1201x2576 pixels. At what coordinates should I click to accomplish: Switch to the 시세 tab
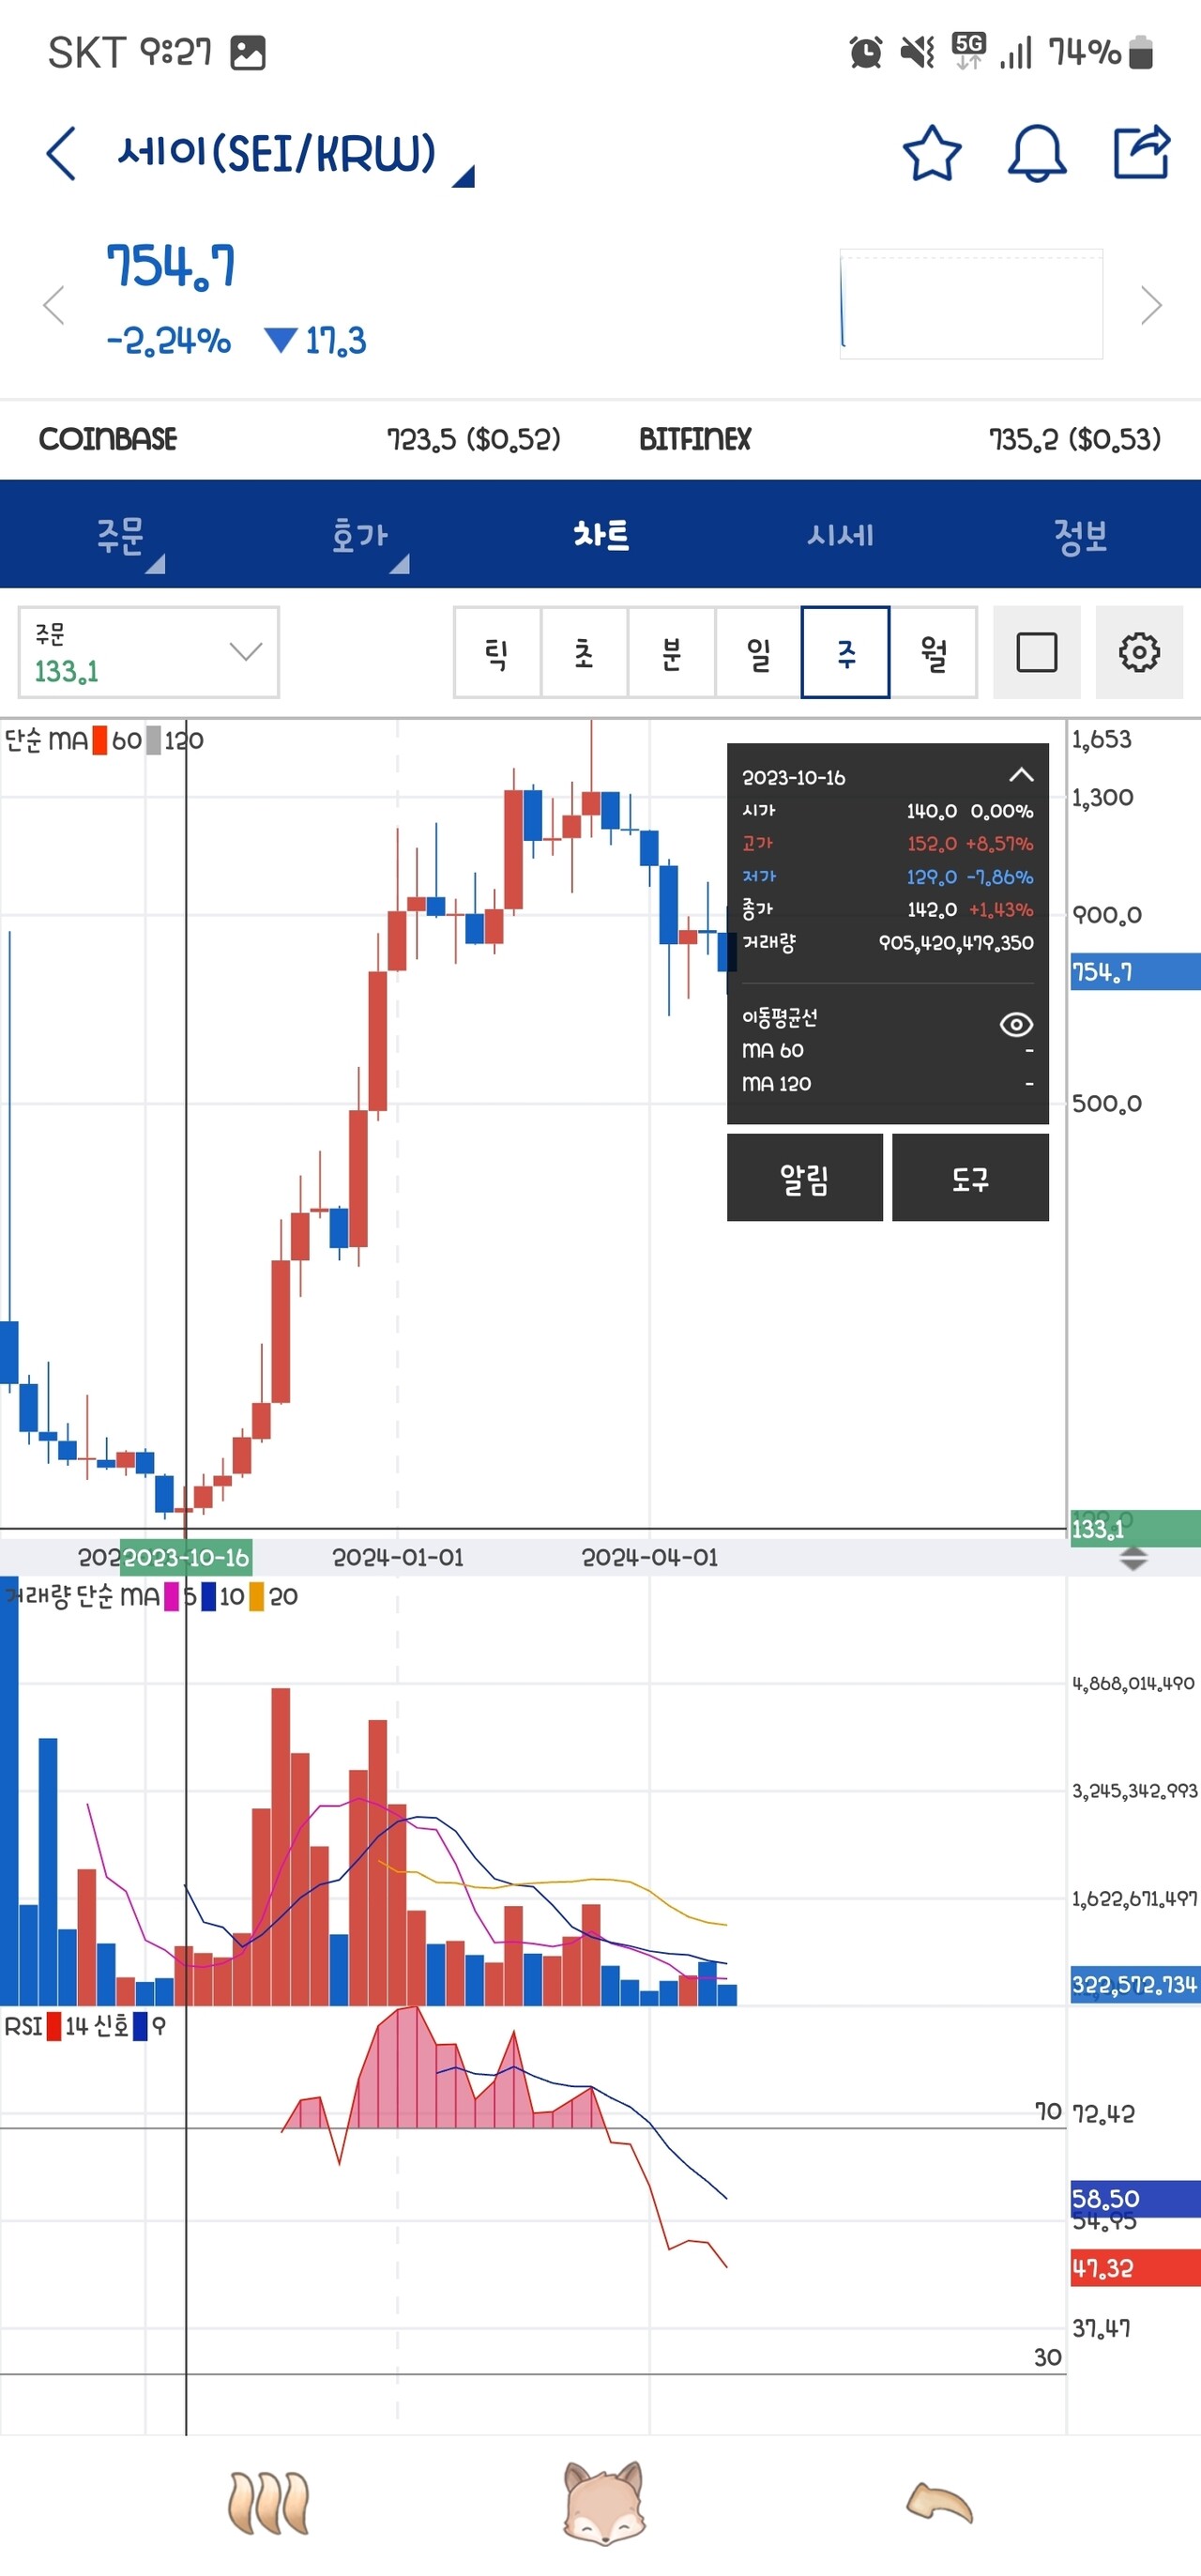tap(840, 535)
